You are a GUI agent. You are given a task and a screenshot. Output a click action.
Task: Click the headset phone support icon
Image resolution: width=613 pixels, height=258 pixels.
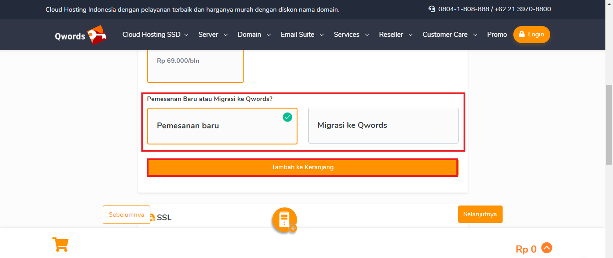click(x=432, y=9)
